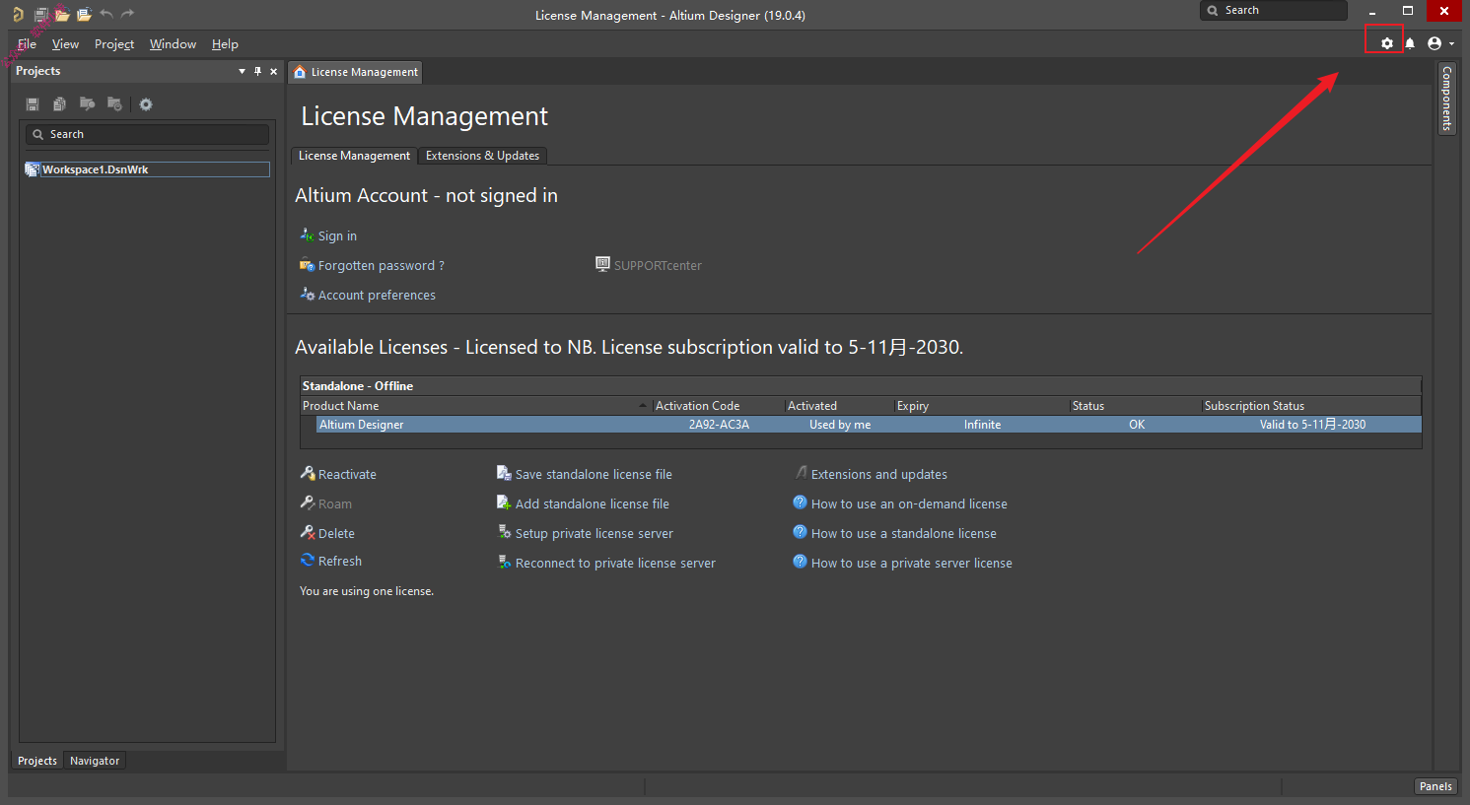Image resolution: width=1470 pixels, height=805 pixels.
Task: Click the Altium Designer logo icon
Action: point(18,14)
